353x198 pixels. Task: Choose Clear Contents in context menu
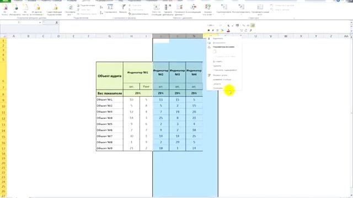point(224,70)
